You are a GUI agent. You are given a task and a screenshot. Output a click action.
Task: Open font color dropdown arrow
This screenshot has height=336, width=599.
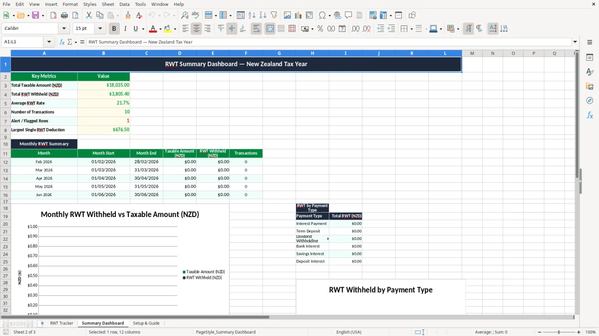(160, 29)
